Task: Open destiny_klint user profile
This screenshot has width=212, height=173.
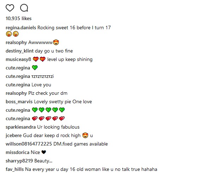Action: 19,51
